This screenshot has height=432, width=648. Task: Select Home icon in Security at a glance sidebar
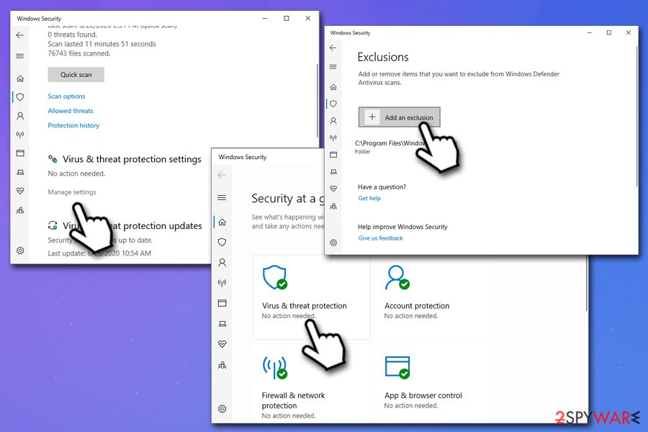(x=222, y=222)
